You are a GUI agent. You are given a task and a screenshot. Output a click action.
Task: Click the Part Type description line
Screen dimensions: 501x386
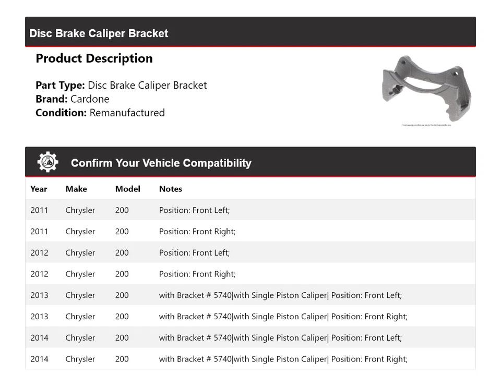121,85
